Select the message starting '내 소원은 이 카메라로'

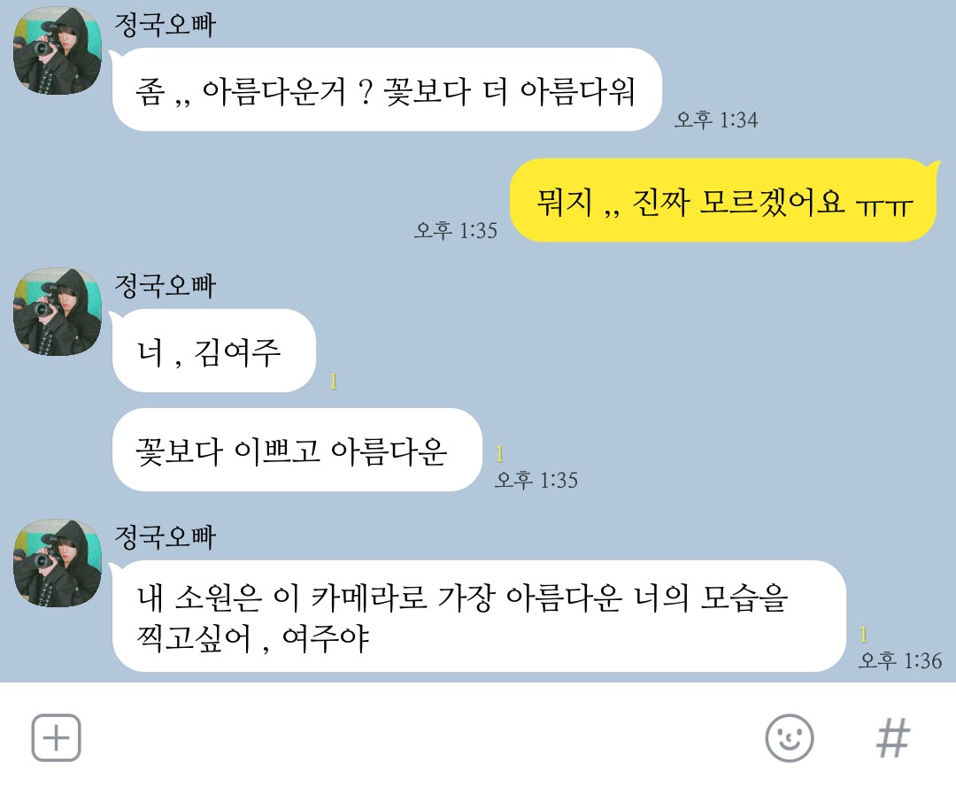(479, 617)
